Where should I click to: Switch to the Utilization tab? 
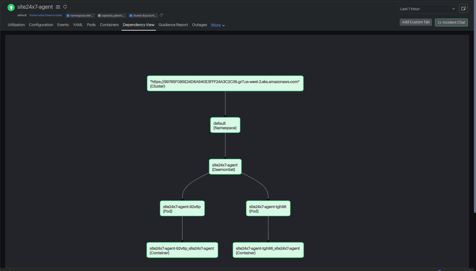[16, 25]
